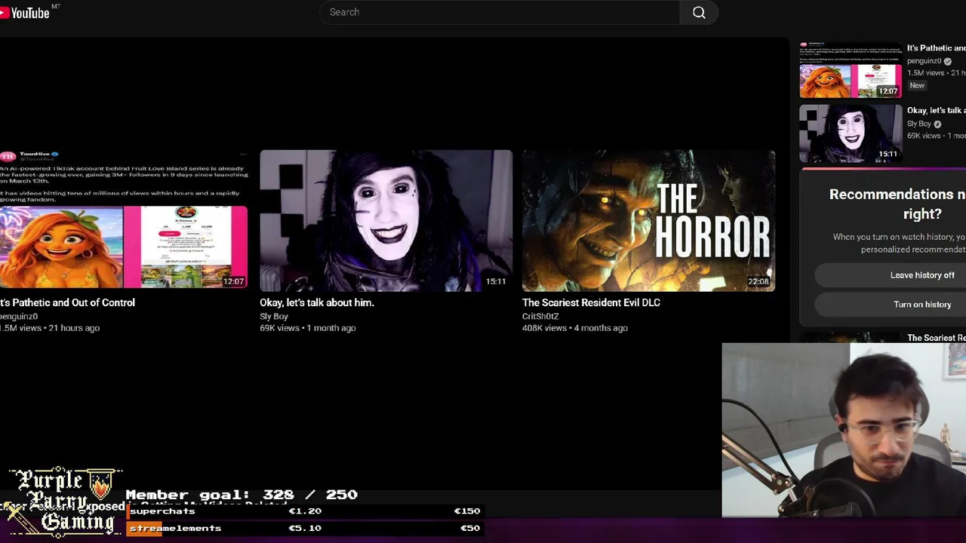Click the search magnifier button
Screen dimensions: 966x543
pyautogui.click(x=699, y=12)
